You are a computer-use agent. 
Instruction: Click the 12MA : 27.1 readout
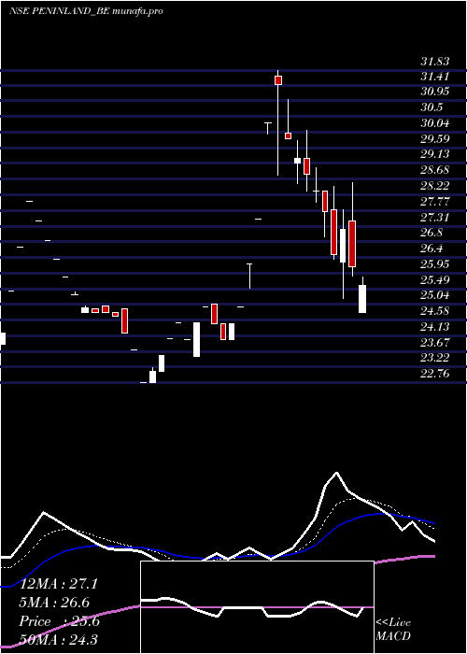[x=59, y=584]
